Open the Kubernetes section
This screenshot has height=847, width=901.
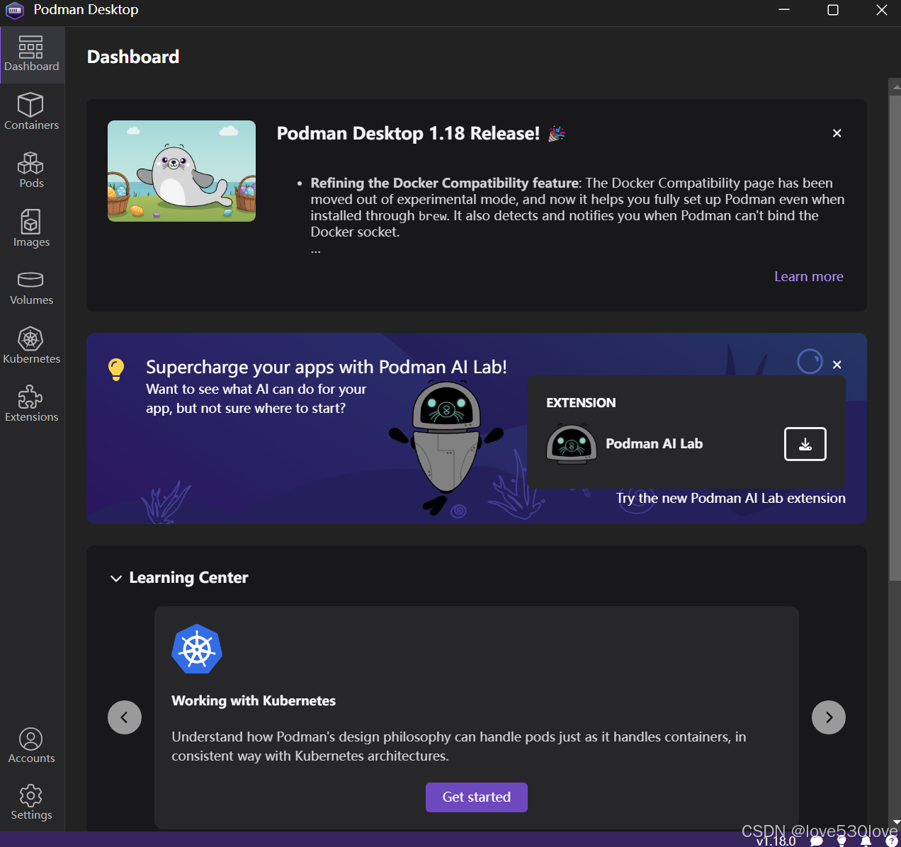pos(32,346)
